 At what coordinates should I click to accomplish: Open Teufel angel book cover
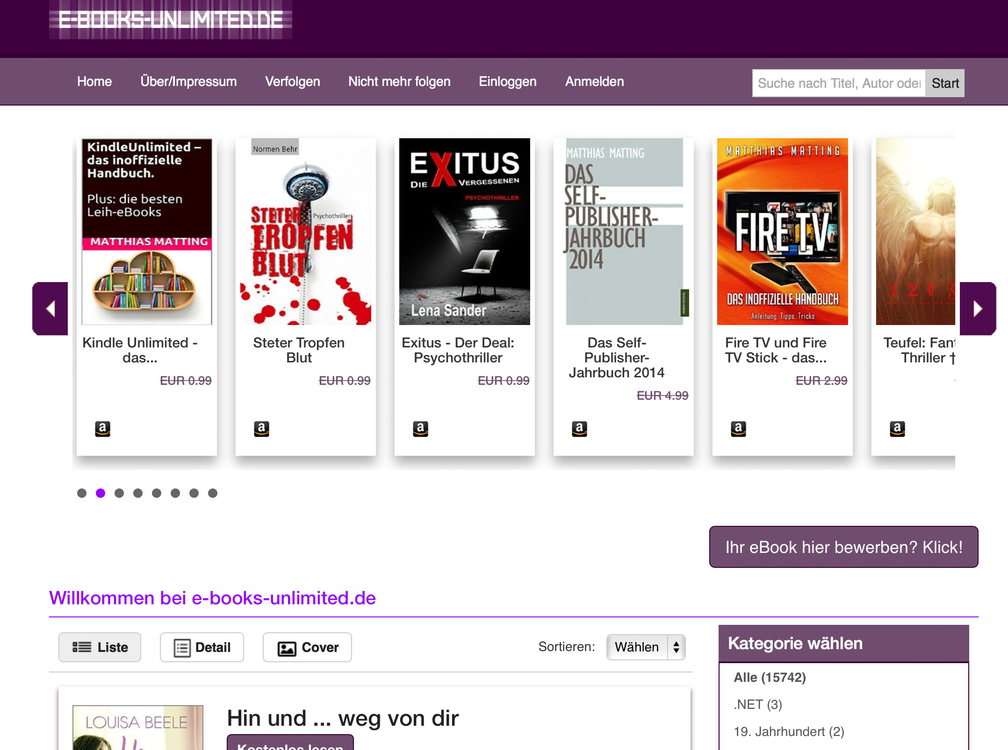[915, 231]
